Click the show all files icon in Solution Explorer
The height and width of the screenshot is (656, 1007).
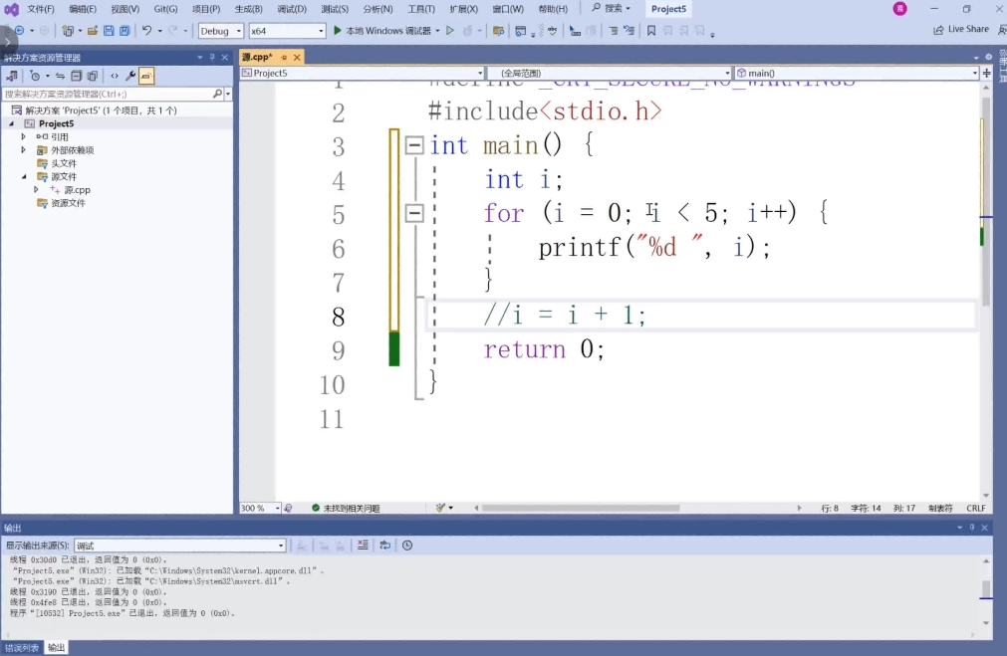click(x=93, y=76)
